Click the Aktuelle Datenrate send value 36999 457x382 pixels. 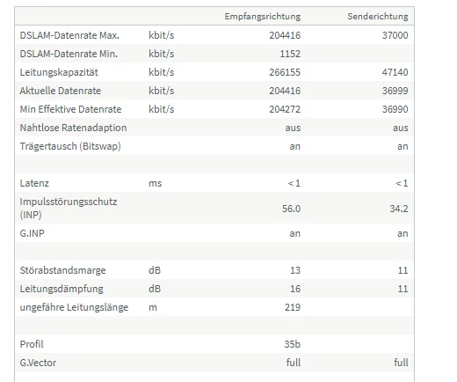pos(395,91)
